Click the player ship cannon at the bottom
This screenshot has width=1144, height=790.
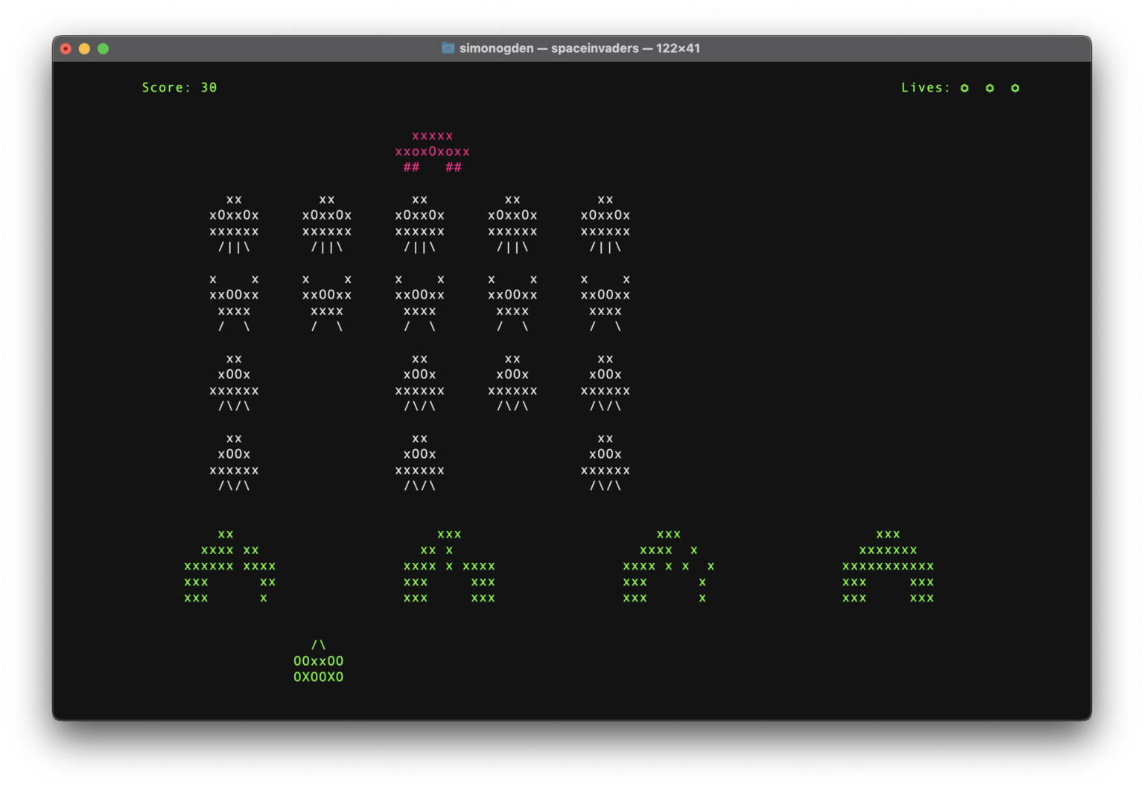click(x=318, y=660)
